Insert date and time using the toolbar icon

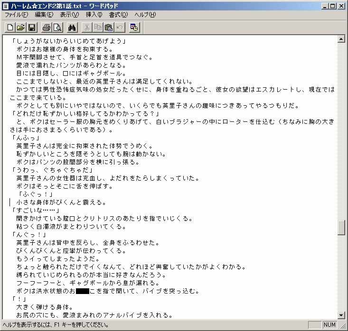[x=134, y=28]
